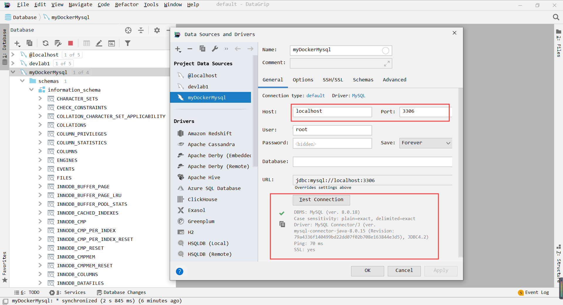Open the Event Log in status bar
The width and height of the screenshot is (563, 305).
[534, 292]
